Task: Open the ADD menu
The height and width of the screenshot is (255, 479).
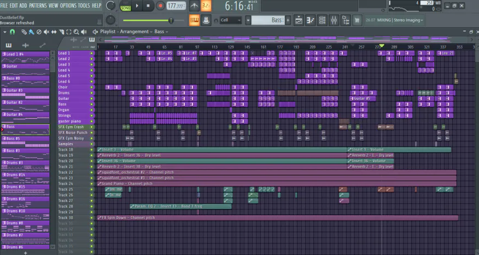Action: coord(23,5)
